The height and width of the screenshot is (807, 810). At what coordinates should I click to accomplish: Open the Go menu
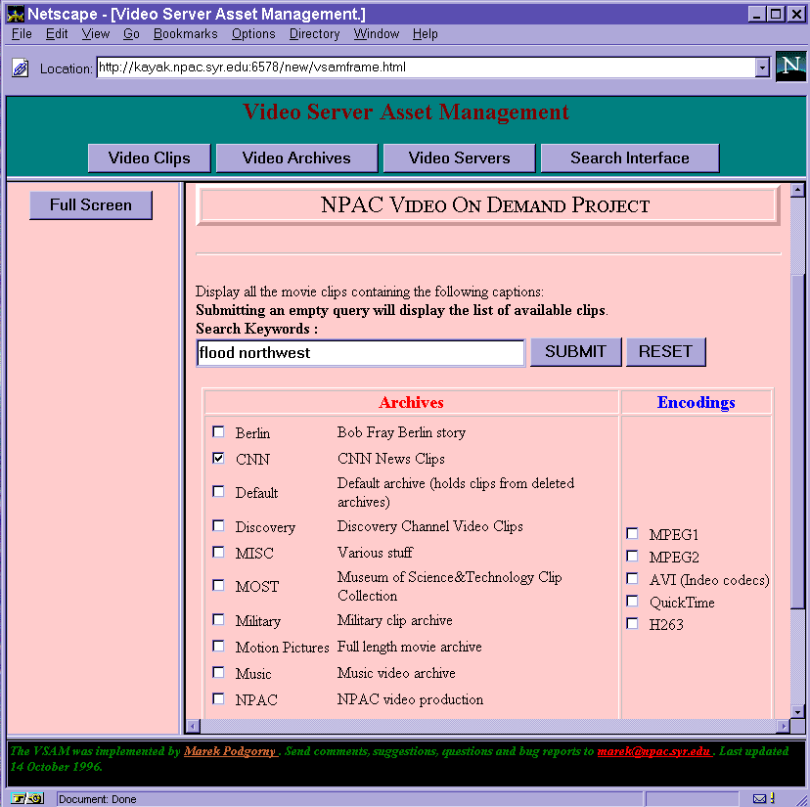131,34
